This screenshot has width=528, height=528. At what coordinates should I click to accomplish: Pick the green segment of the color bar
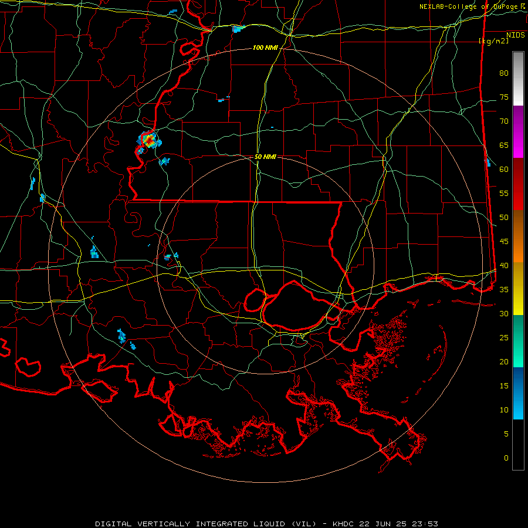click(518, 341)
